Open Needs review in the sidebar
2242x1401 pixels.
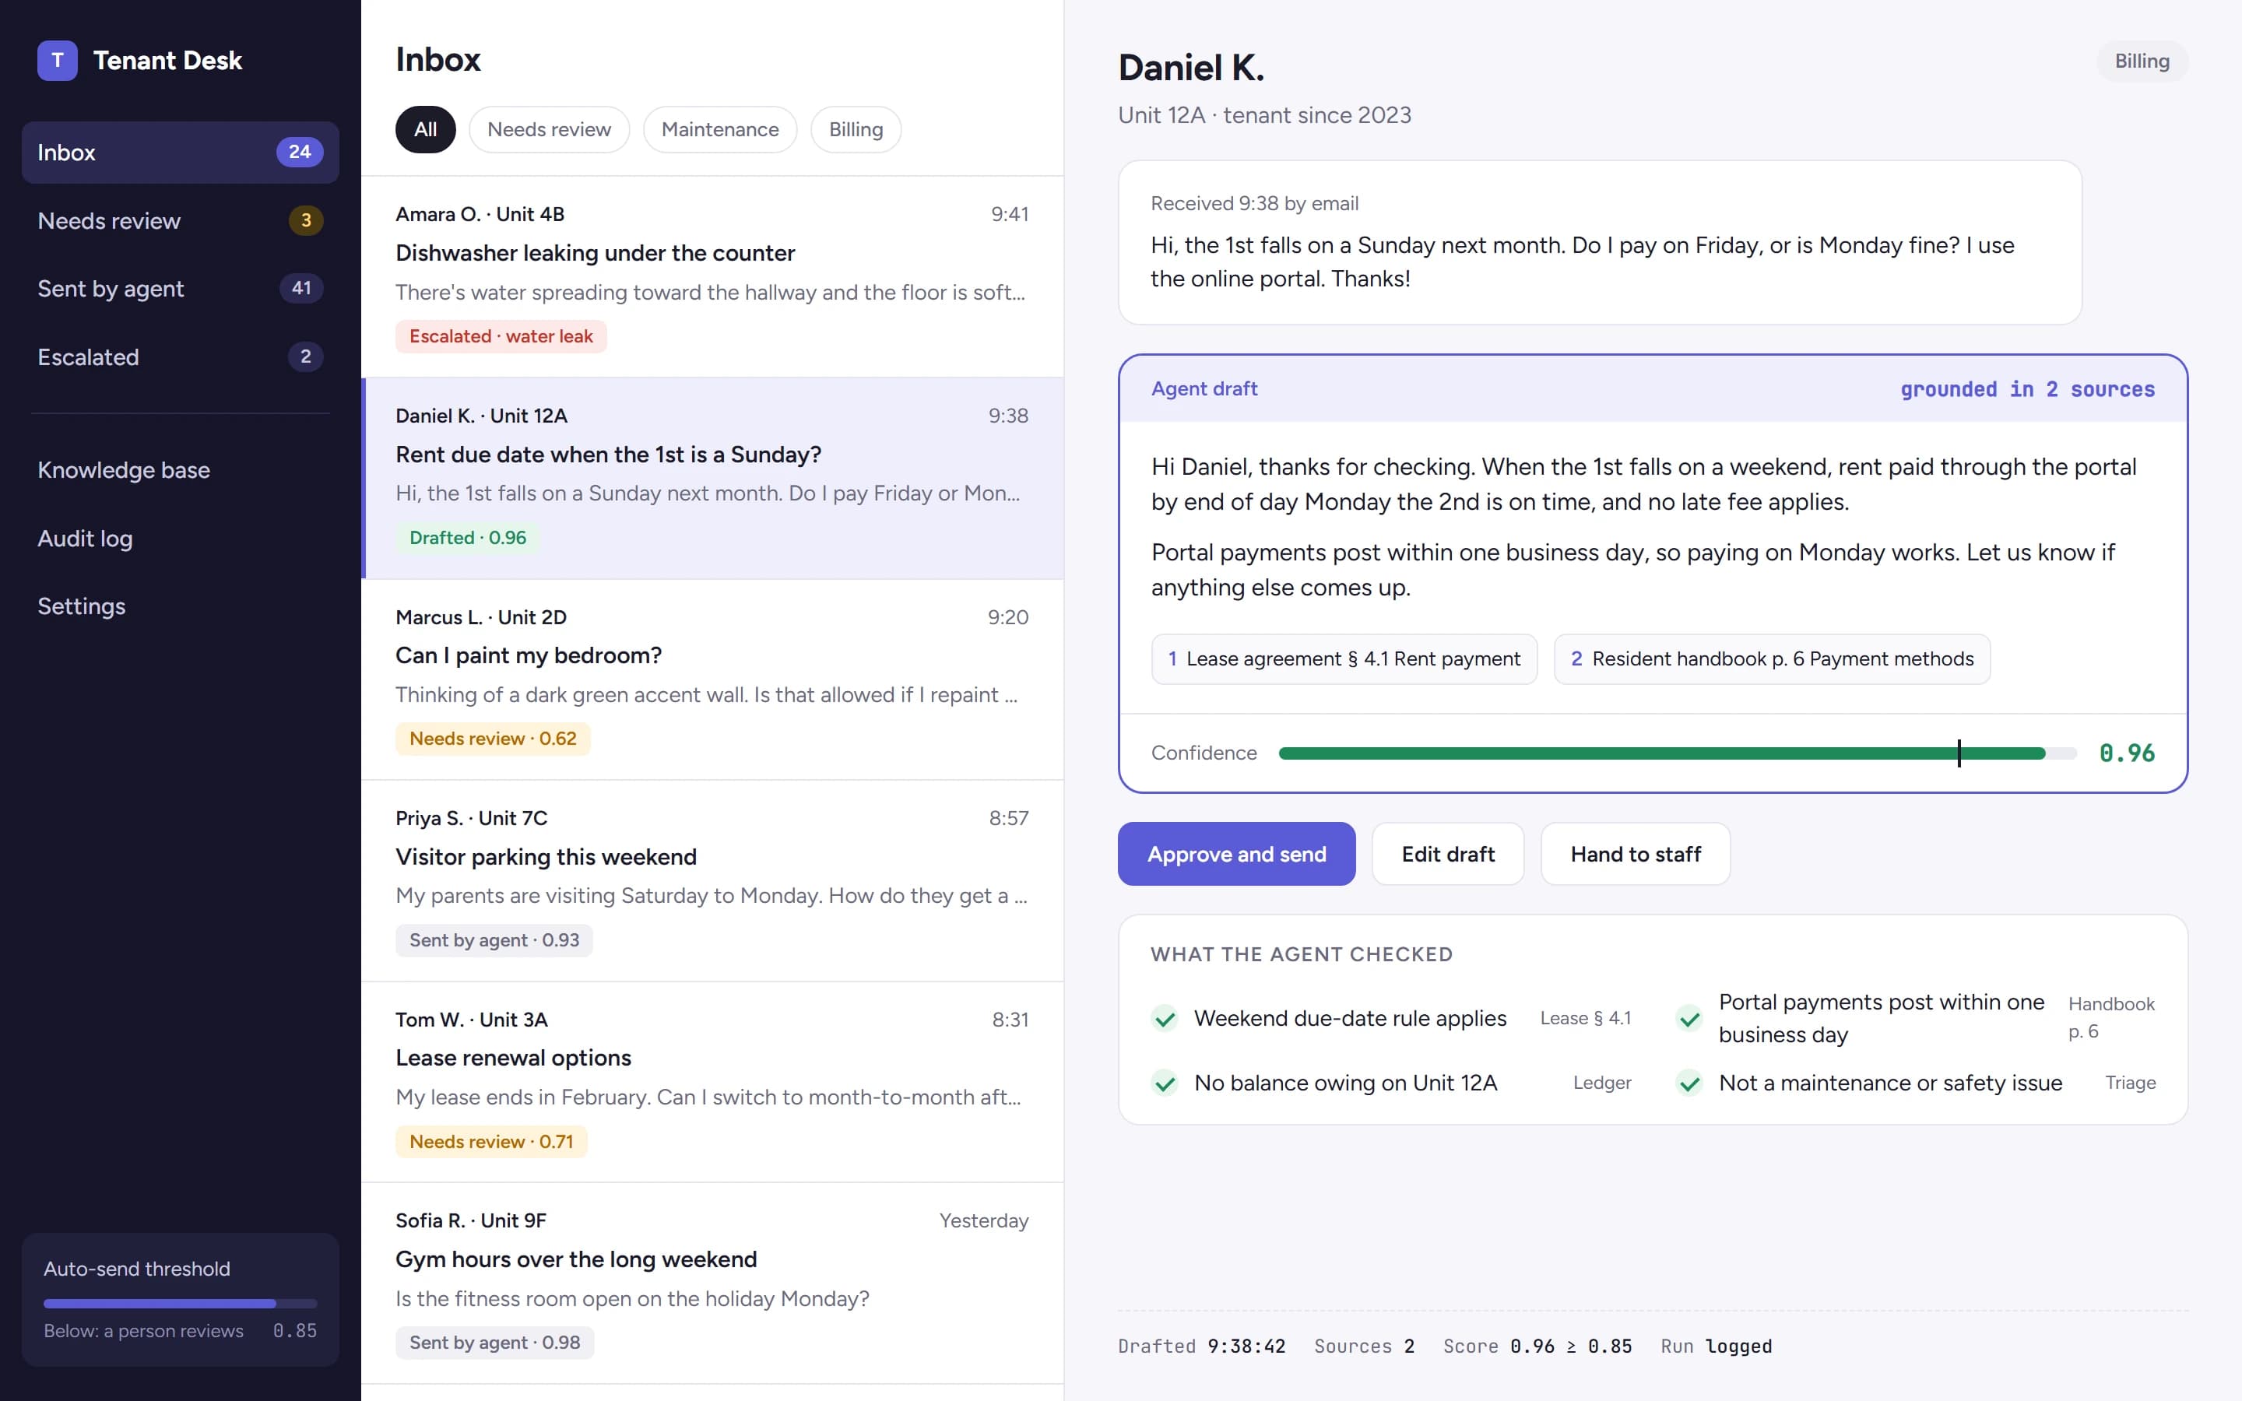tap(180, 220)
